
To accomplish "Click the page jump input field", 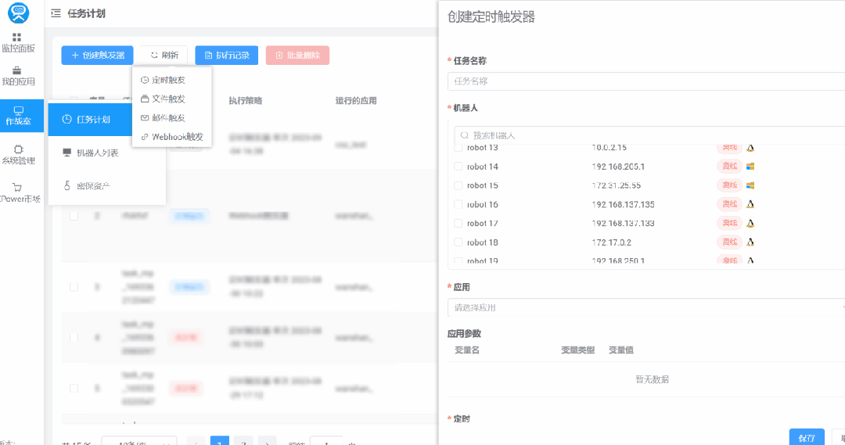I will [x=326, y=442].
